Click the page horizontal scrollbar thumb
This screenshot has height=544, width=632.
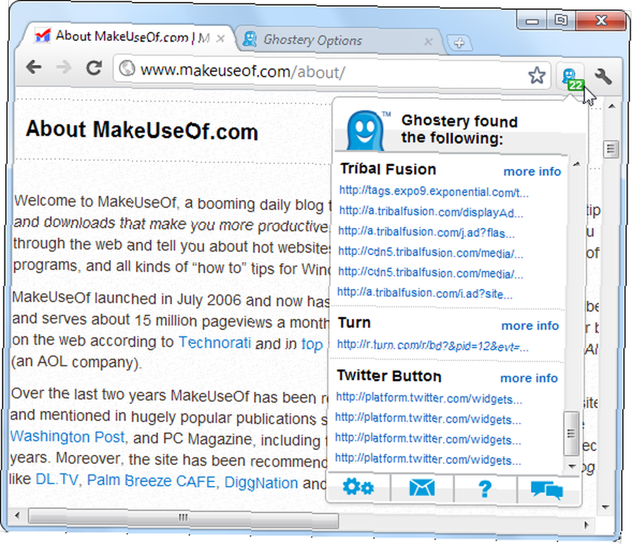(183, 517)
